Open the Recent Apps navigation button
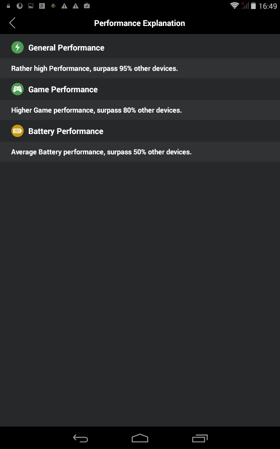The width and height of the screenshot is (280, 449). (x=200, y=438)
